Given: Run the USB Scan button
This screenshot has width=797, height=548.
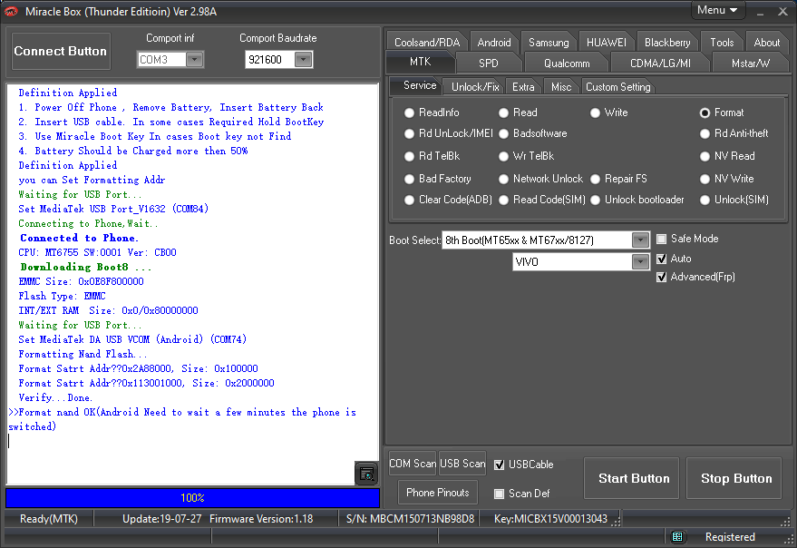Looking at the screenshot, I should (x=462, y=464).
